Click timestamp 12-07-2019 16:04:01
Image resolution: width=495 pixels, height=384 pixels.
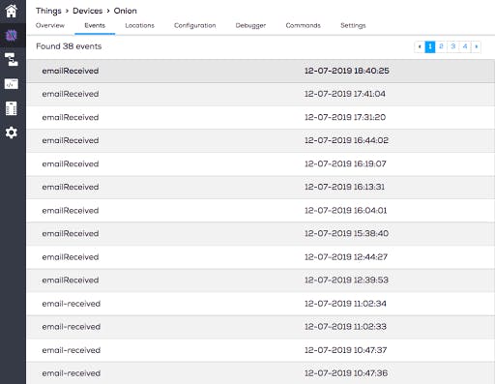click(x=345, y=211)
